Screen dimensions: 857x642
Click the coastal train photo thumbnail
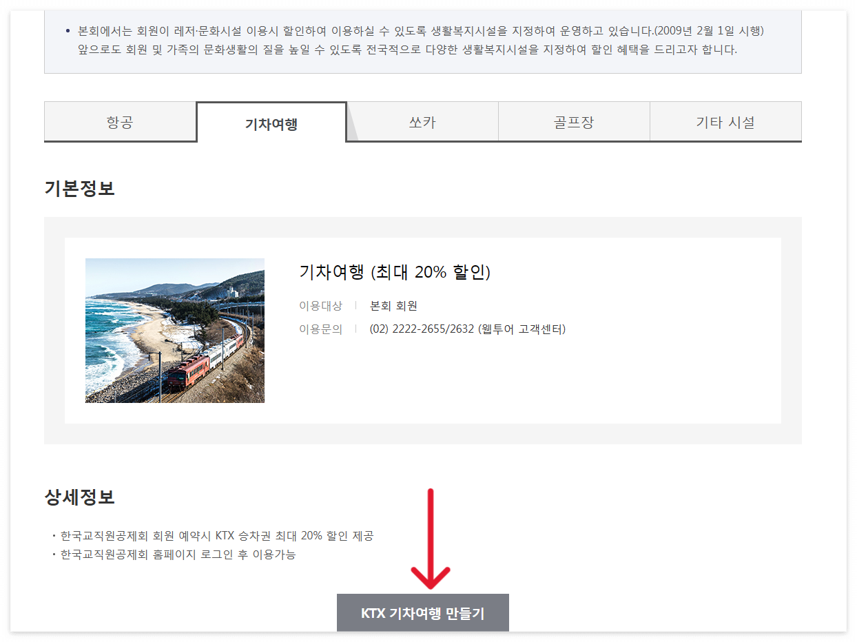(175, 331)
